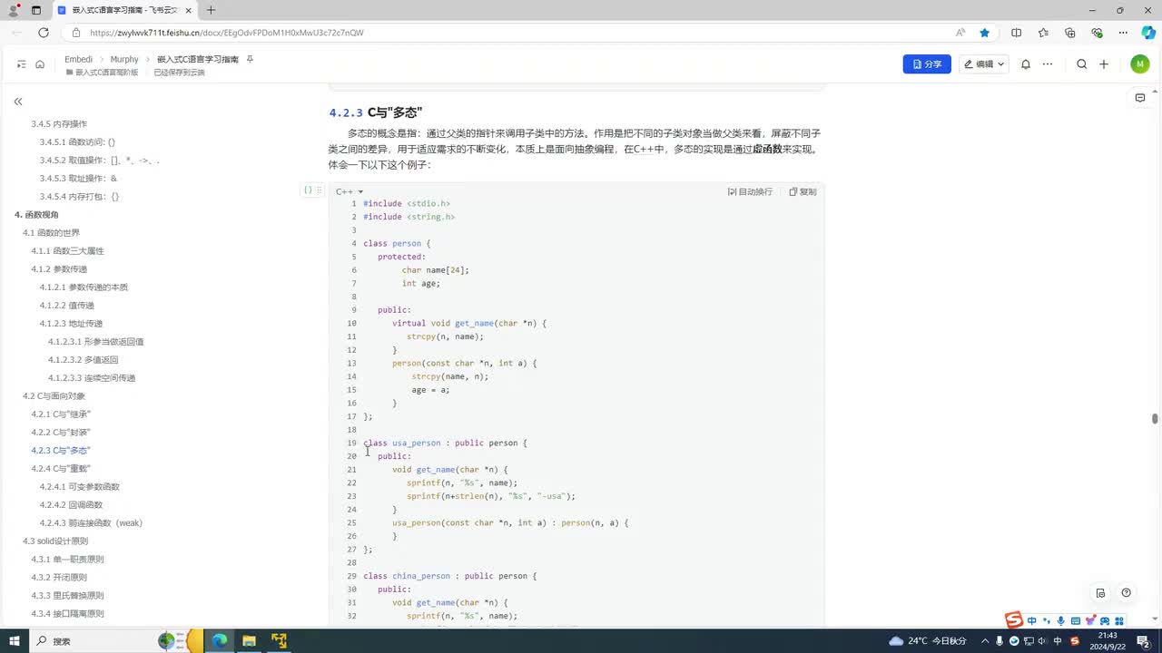Jump to 4.1.2.3.2 多值返回 in outline

(83, 360)
